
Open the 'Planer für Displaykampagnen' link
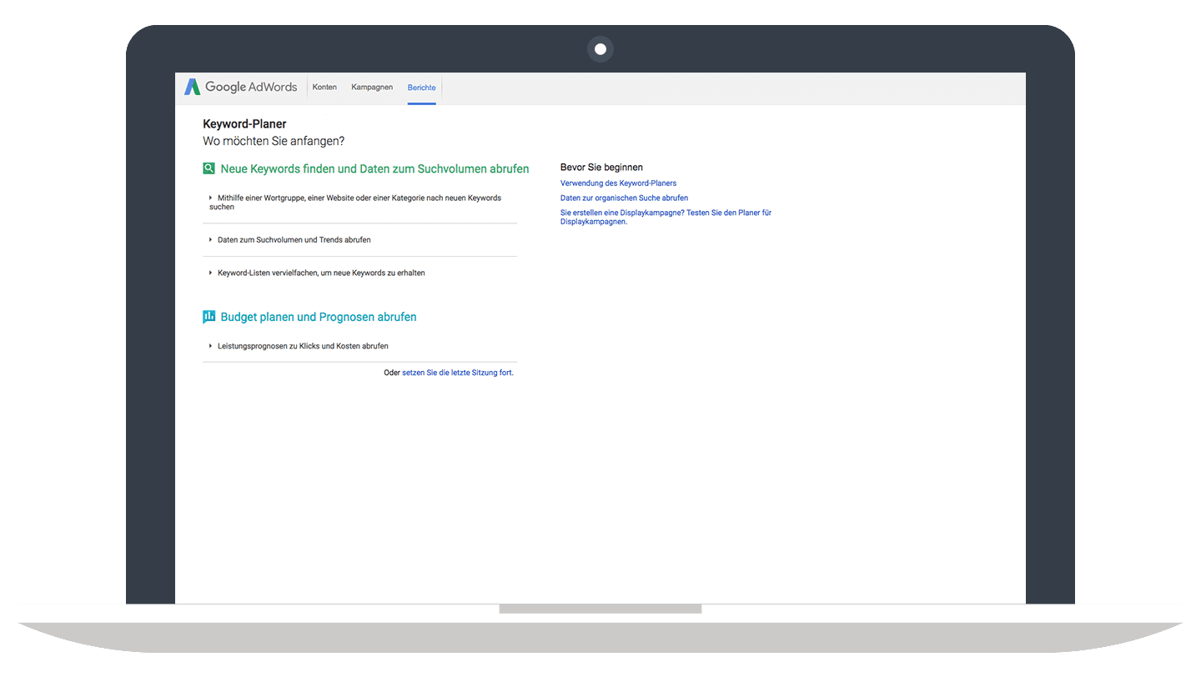click(666, 218)
